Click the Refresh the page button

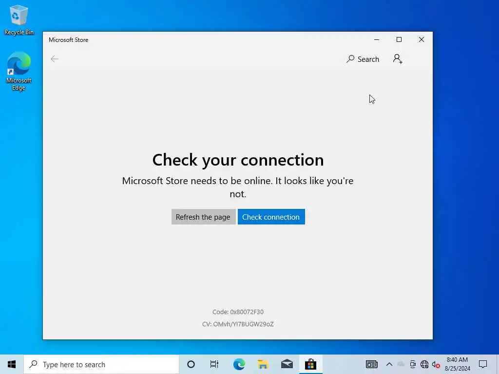(x=203, y=217)
